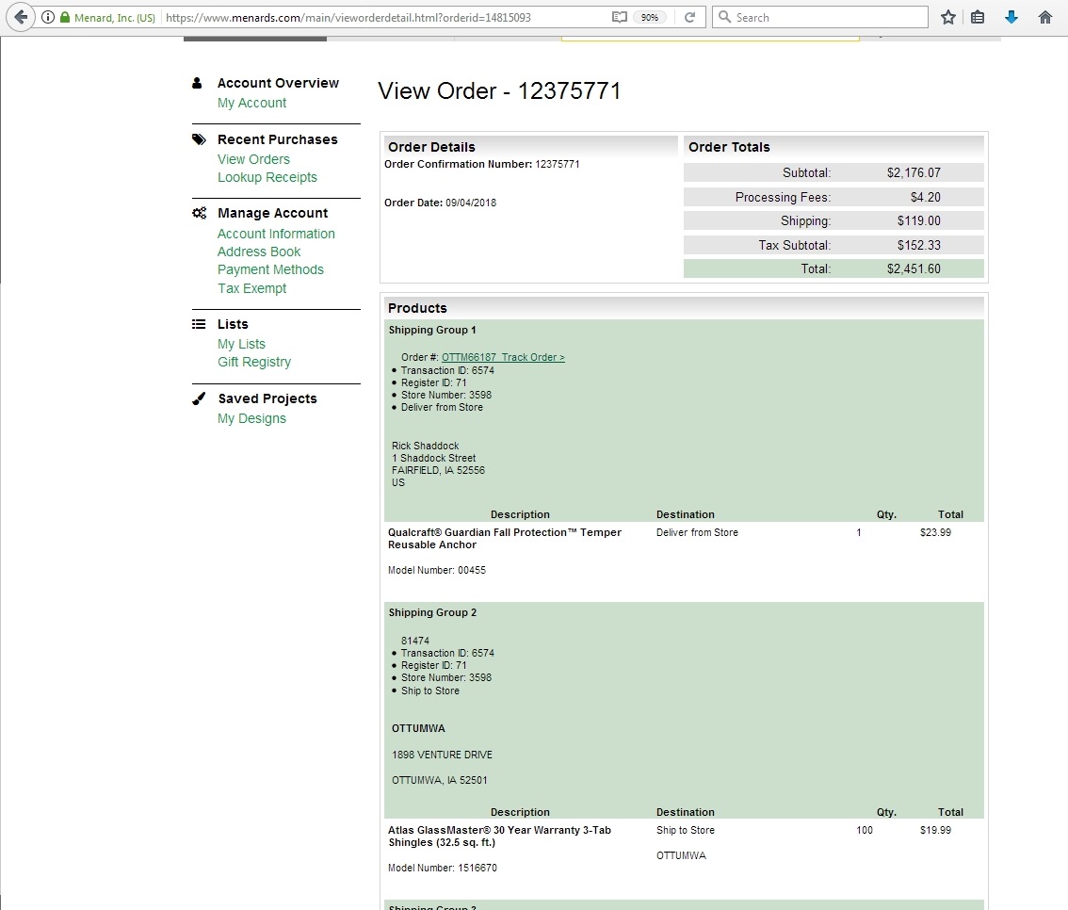Click Shipping Group 1 heading
The image size is (1068, 910).
[x=432, y=330]
